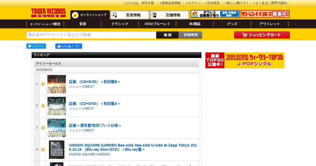Switch to the 音楽情報 tab
Image resolution: width=316 pixels, height=166 pixels.
click(x=130, y=15)
